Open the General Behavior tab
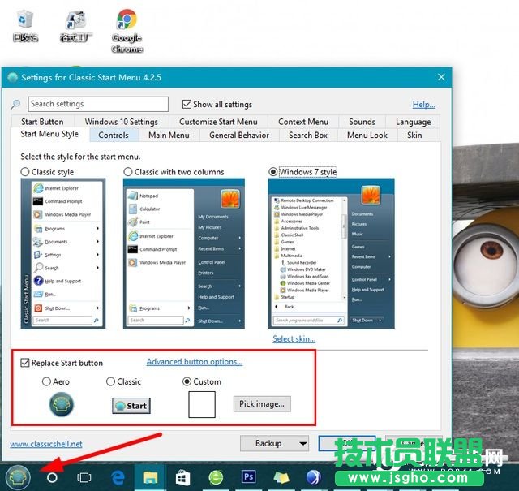519x491 pixels. 239,136
